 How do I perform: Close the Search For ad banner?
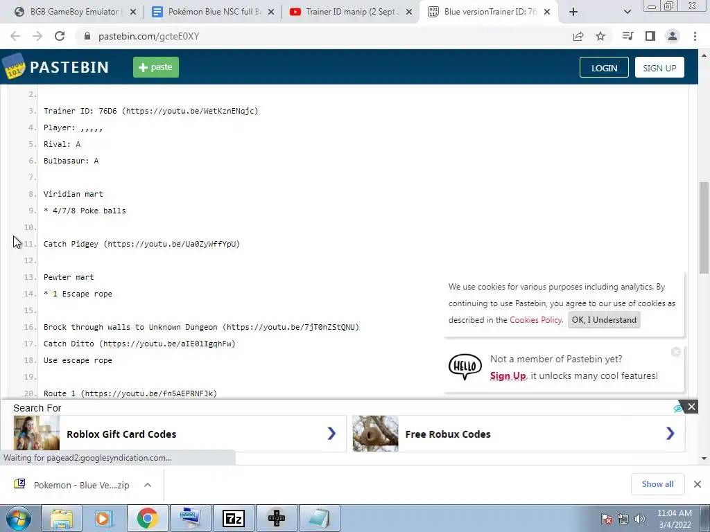coord(691,407)
